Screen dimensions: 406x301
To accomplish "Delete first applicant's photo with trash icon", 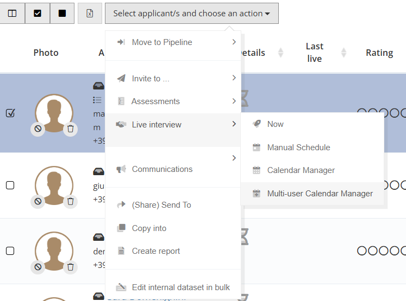I will point(71,129).
